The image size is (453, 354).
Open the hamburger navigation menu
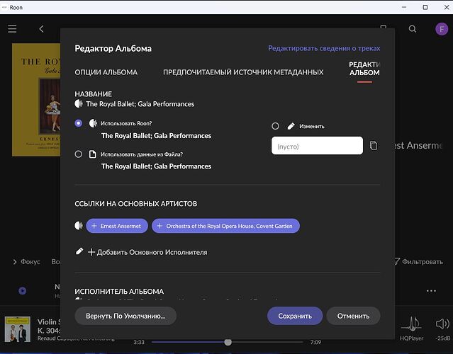click(12, 29)
